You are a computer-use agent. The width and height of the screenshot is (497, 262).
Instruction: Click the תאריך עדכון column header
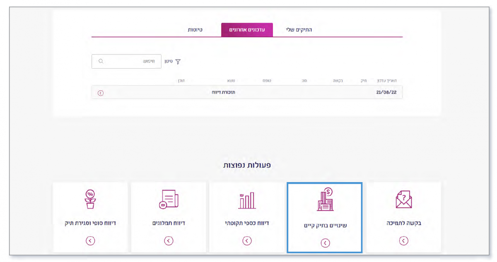point(386,80)
